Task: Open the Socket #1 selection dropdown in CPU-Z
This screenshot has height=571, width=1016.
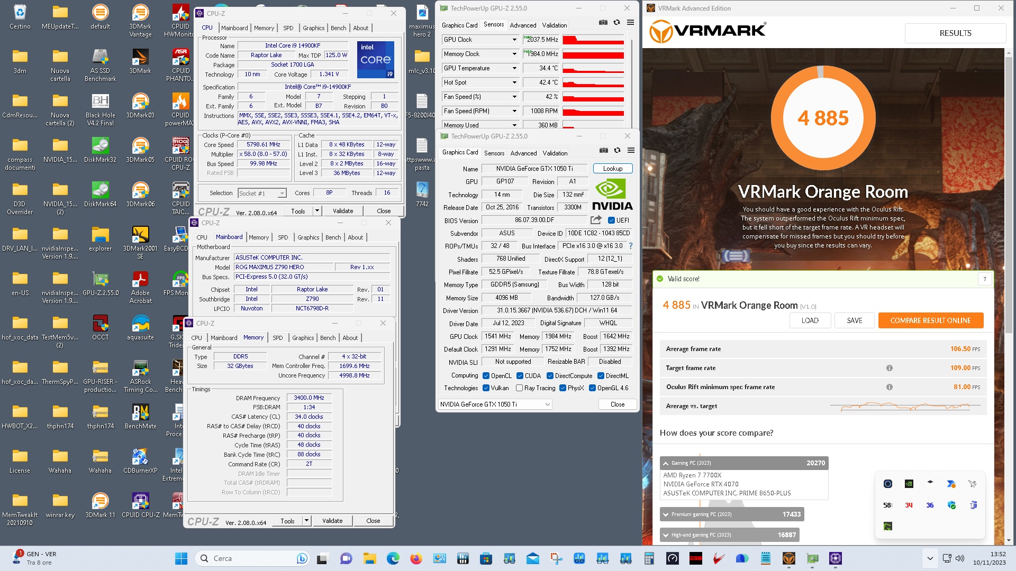Action: [x=262, y=194]
